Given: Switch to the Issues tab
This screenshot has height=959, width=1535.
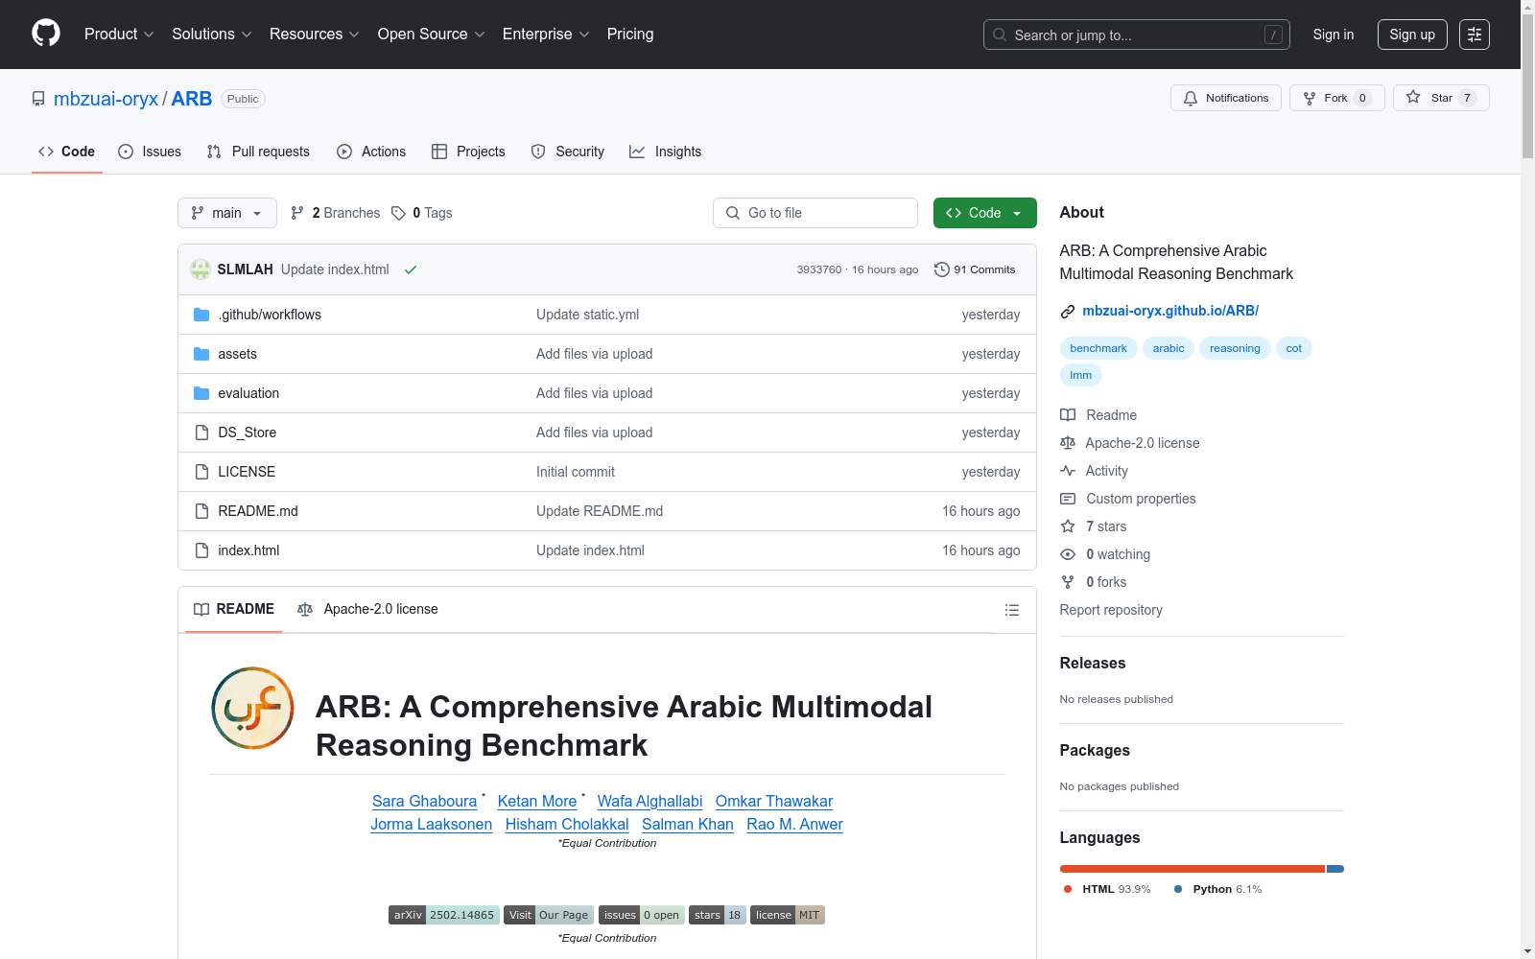Looking at the screenshot, I should [x=150, y=152].
